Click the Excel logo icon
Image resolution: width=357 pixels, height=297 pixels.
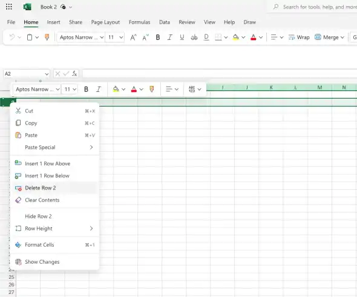click(x=27, y=7)
